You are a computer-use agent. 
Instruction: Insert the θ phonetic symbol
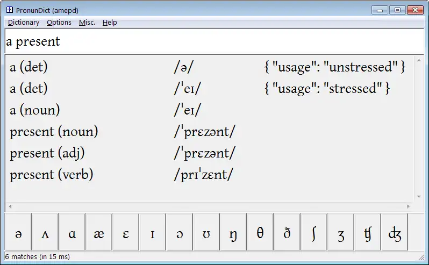(260, 232)
